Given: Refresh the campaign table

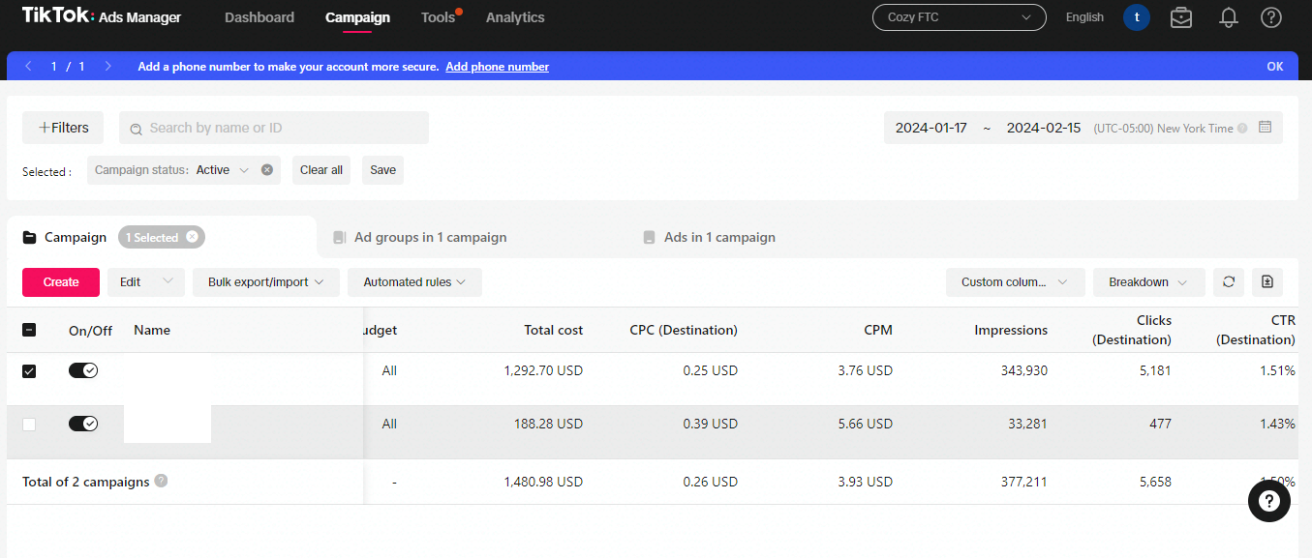Looking at the screenshot, I should [1229, 282].
